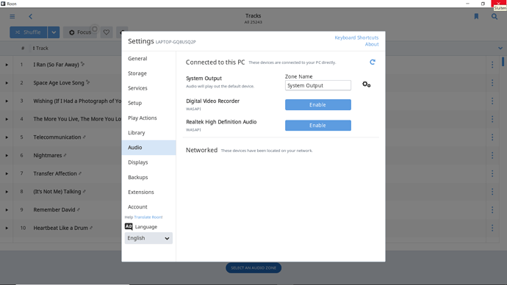Open Focus filter
The image size is (507, 285).
[80, 32]
